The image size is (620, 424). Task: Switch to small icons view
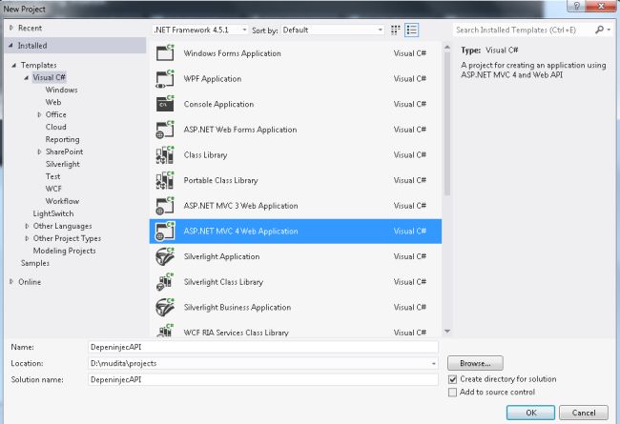tap(396, 30)
